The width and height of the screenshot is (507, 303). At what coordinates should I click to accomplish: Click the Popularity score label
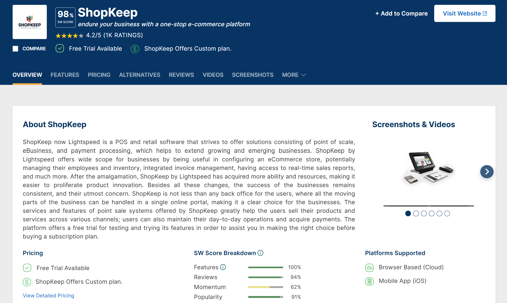208,297
